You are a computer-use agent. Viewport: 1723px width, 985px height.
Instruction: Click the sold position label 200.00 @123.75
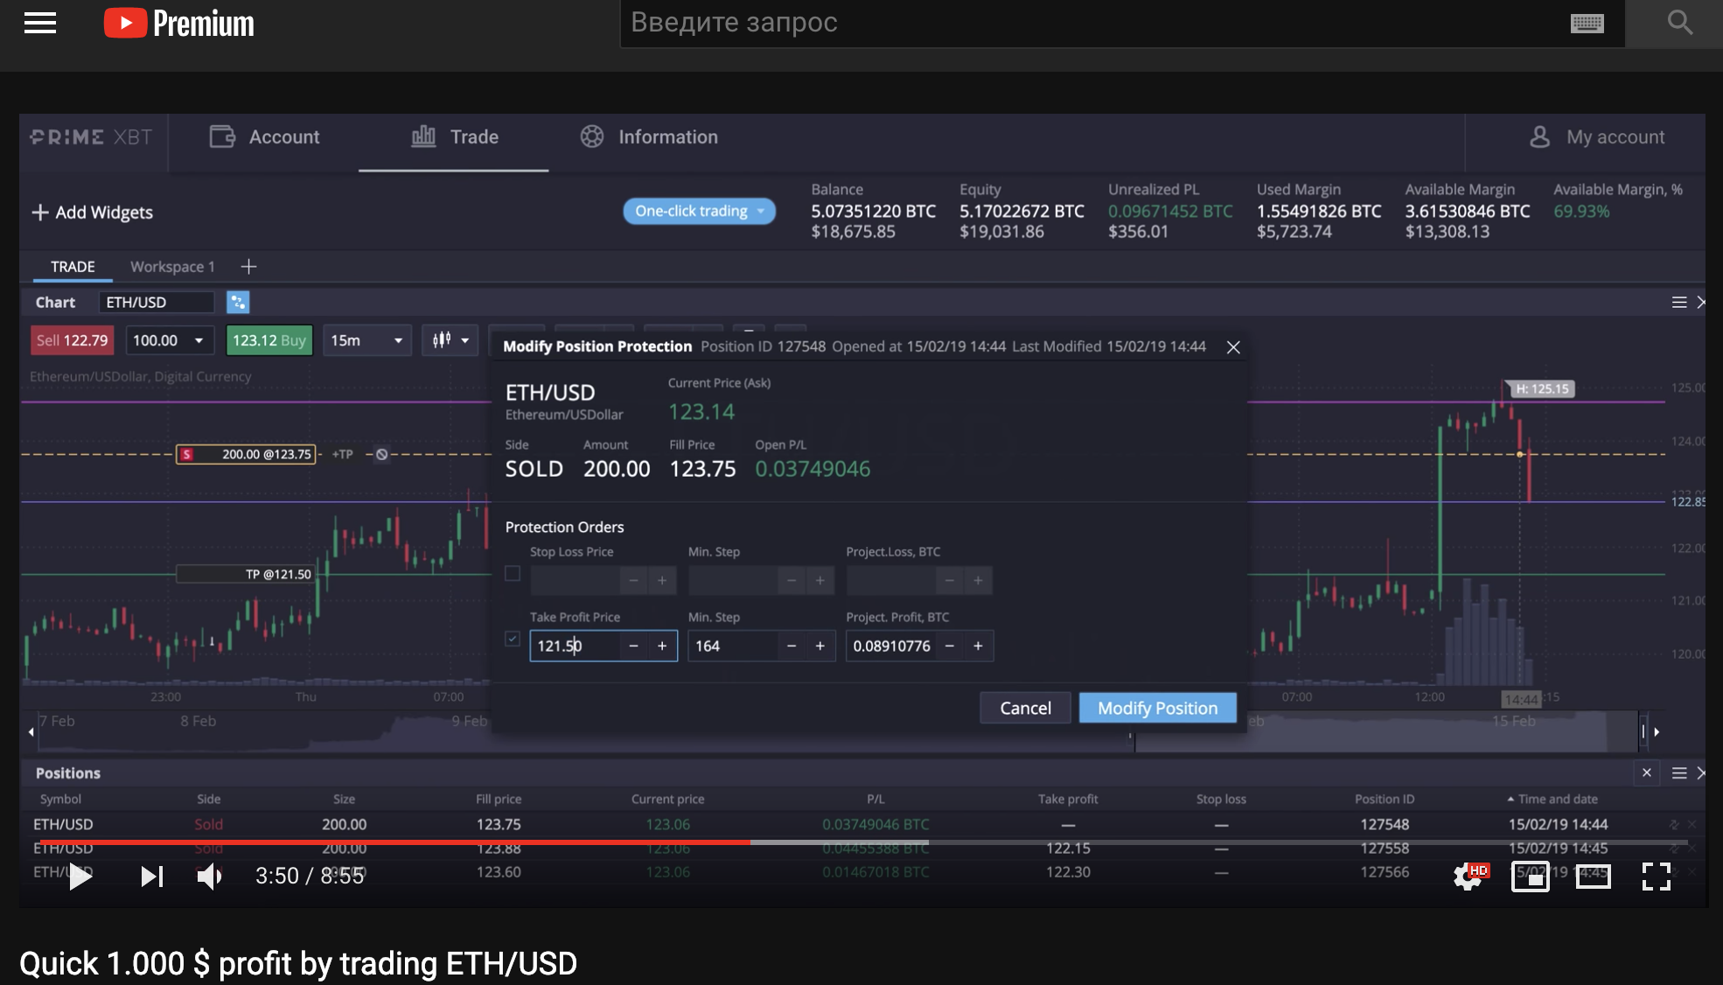pyautogui.click(x=247, y=454)
